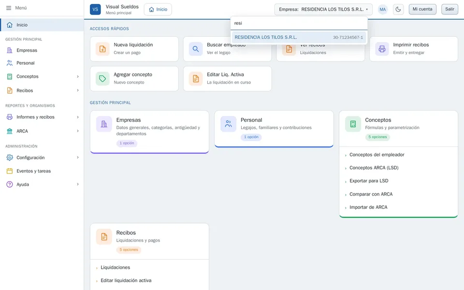Image resolution: width=464 pixels, height=290 pixels.
Task: Click the Empresas card building icon
Action: point(104,124)
